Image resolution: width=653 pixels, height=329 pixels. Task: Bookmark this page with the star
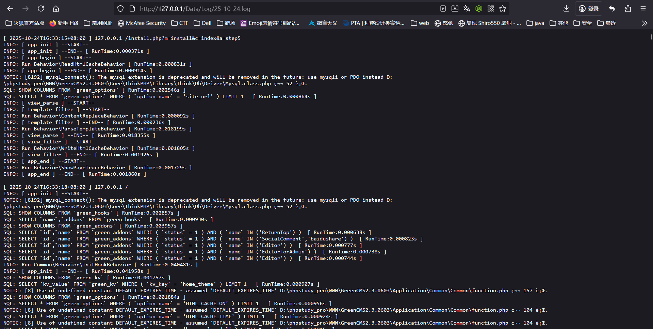[503, 9]
